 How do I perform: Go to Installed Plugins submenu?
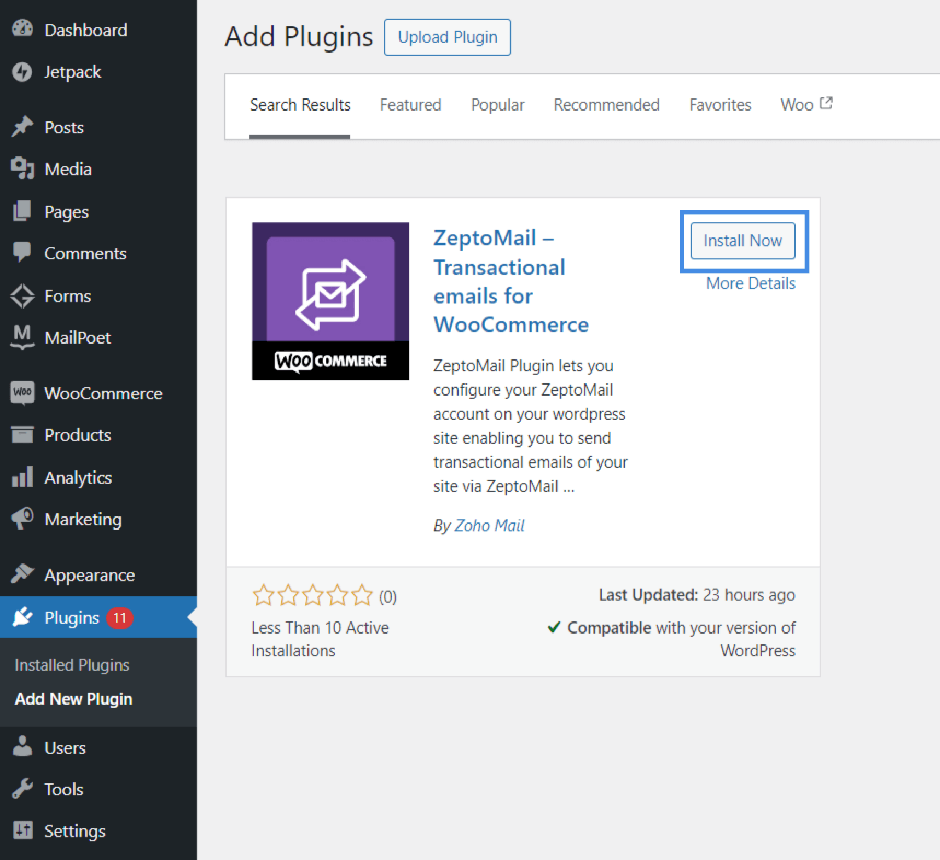point(72,665)
